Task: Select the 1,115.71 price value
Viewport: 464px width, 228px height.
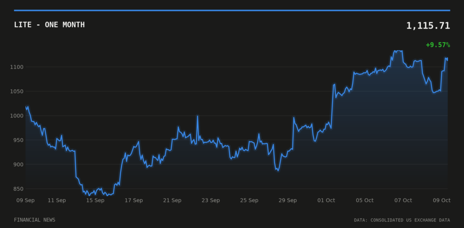Action: [x=428, y=26]
